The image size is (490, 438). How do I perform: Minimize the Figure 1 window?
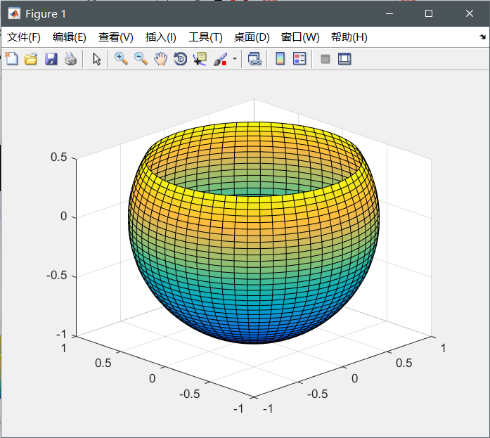(389, 13)
